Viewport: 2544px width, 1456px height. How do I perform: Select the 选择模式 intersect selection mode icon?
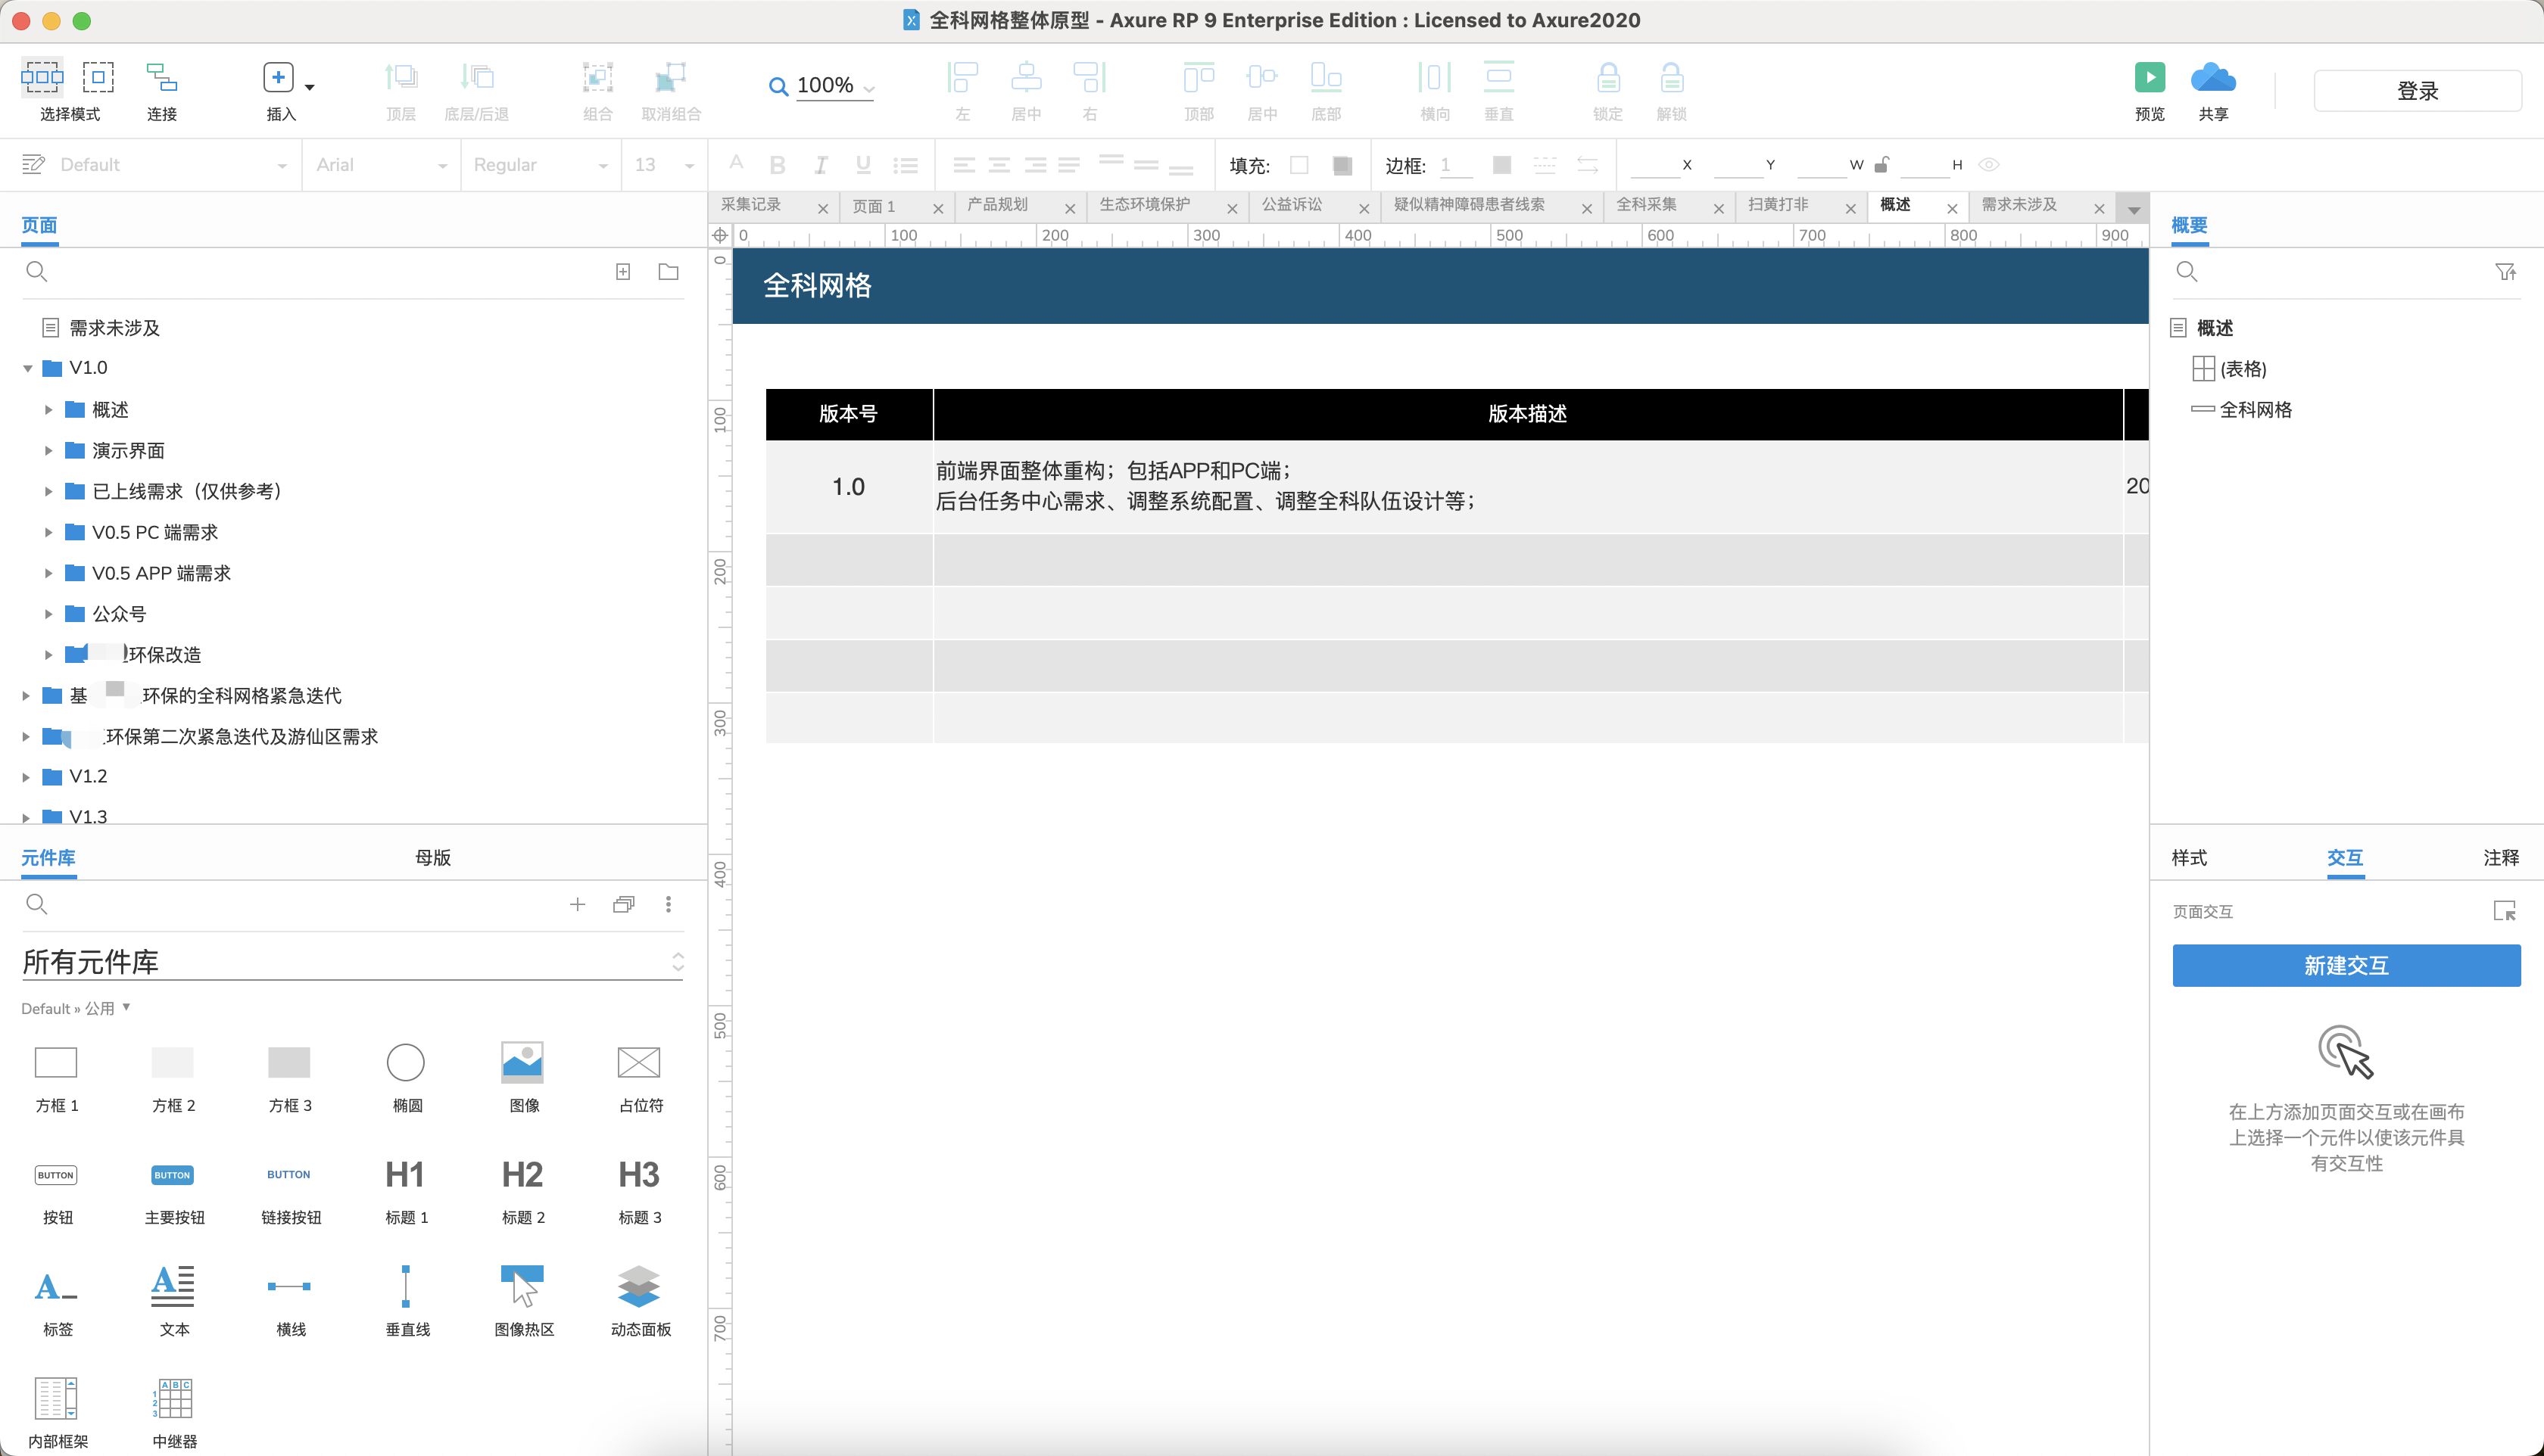click(x=42, y=77)
